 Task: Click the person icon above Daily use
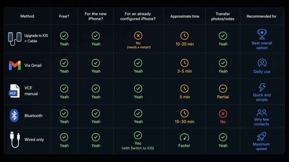[262, 62]
